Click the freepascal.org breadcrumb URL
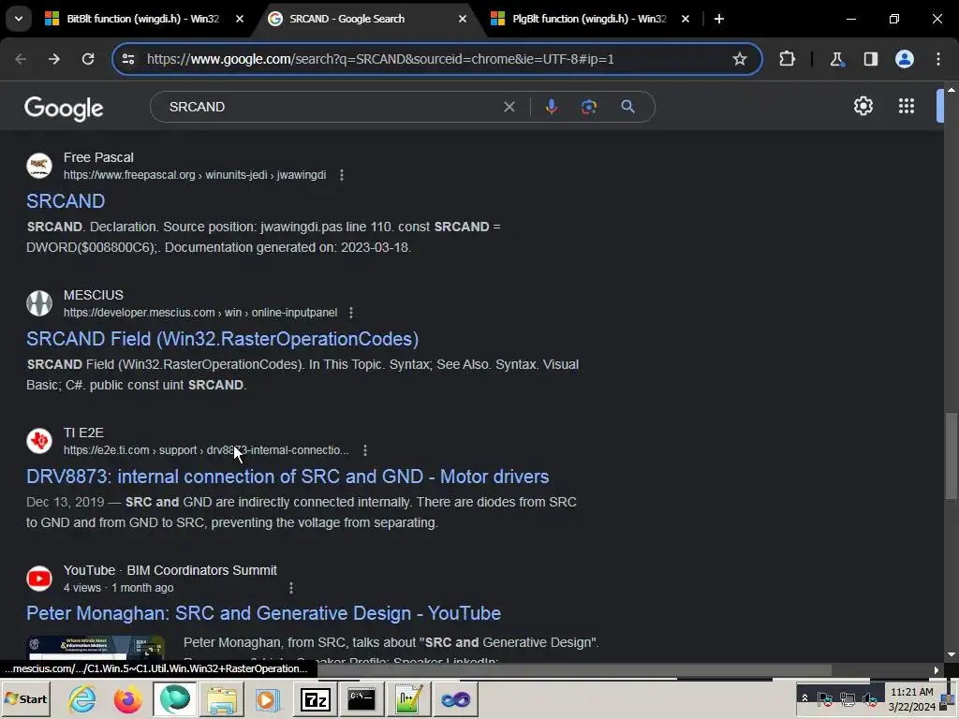 pos(195,175)
